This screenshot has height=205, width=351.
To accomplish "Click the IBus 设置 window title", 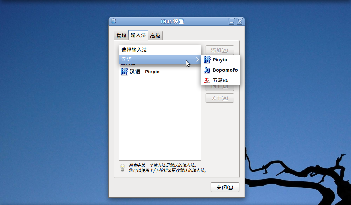I will pyautogui.click(x=172, y=22).
